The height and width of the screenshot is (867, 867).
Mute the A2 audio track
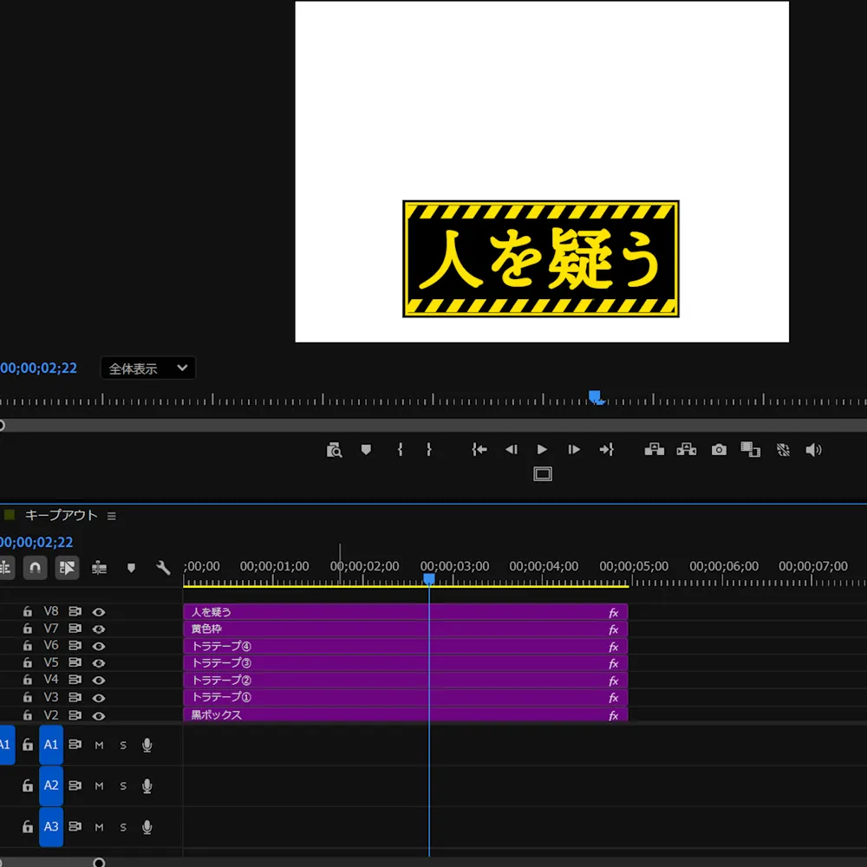pos(99,786)
